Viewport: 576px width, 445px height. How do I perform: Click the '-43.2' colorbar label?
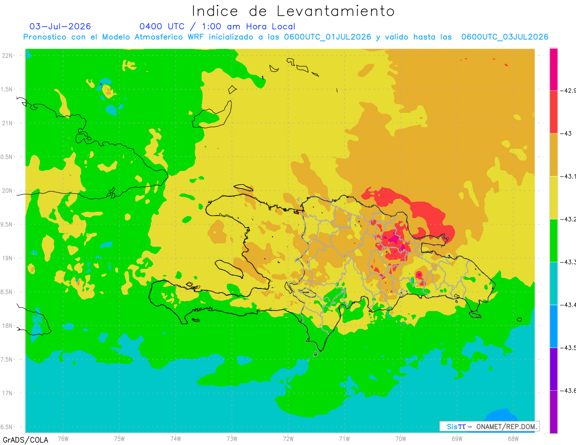[x=568, y=219]
